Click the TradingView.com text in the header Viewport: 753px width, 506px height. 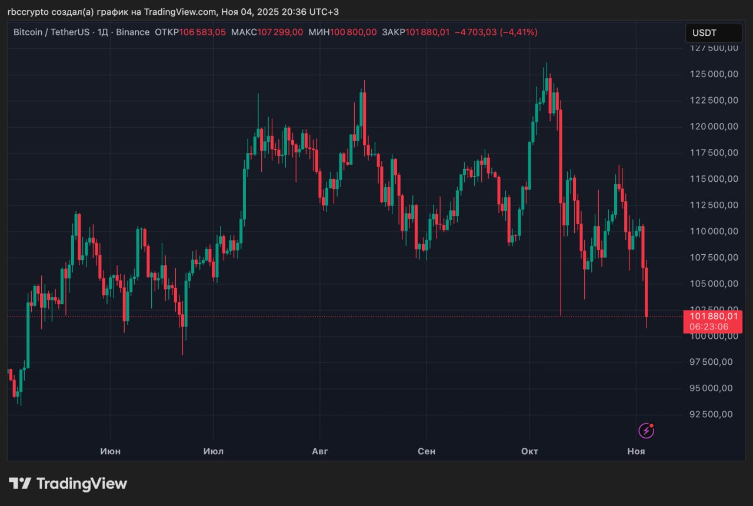(x=180, y=12)
